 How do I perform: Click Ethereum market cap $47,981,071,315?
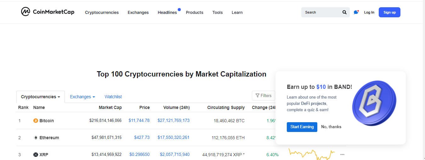point(106,138)
